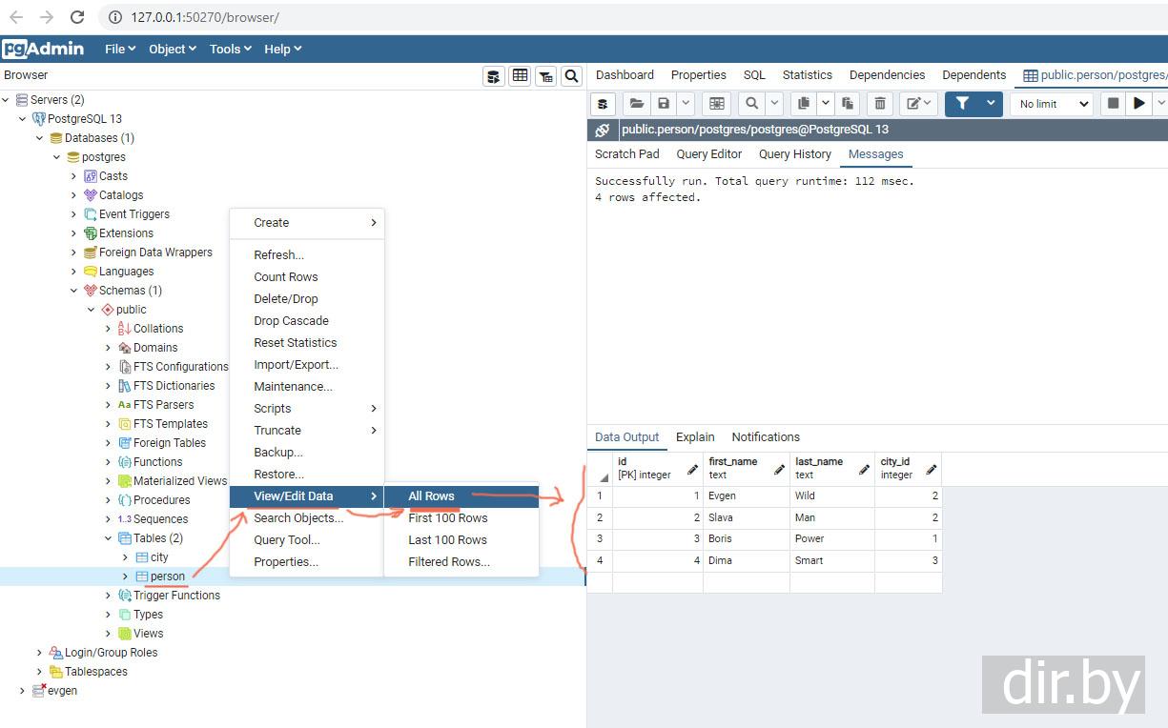
Task: Click the Open File folder icon
Action: (x=637, y=104)
